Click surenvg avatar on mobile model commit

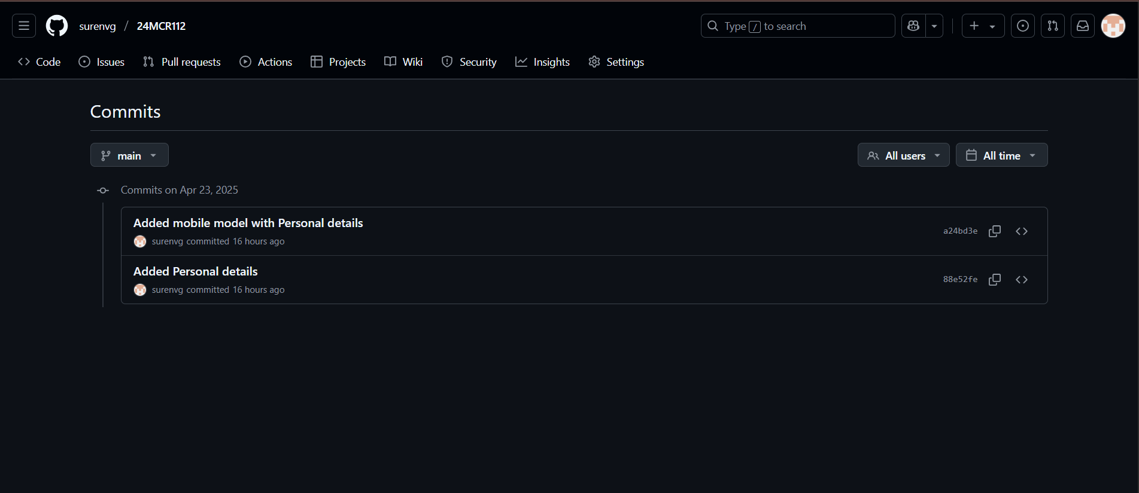pos(140,241)
